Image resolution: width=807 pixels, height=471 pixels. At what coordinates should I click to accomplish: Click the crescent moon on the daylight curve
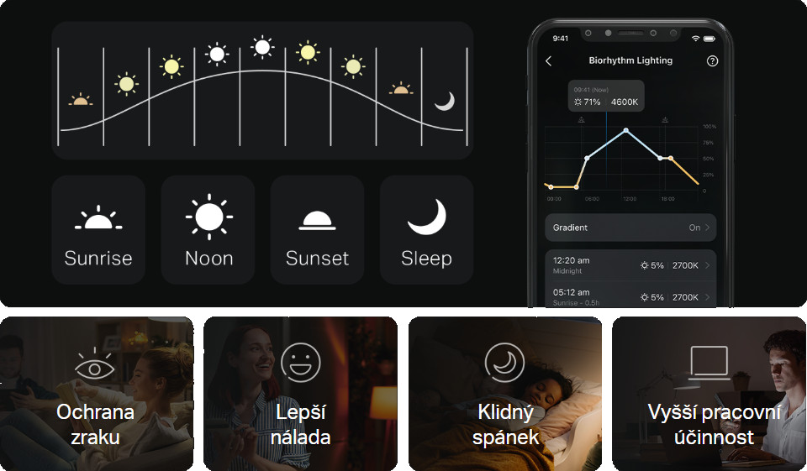click(445, 102)
